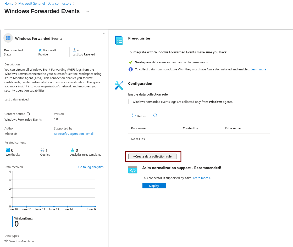Viewport: 293px width, 247px height.
Task: Click the Azure Arc Learn more link
Action: [258, 69]
